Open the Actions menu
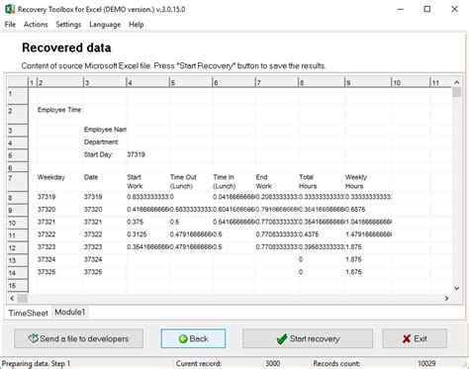 point(36,25)
